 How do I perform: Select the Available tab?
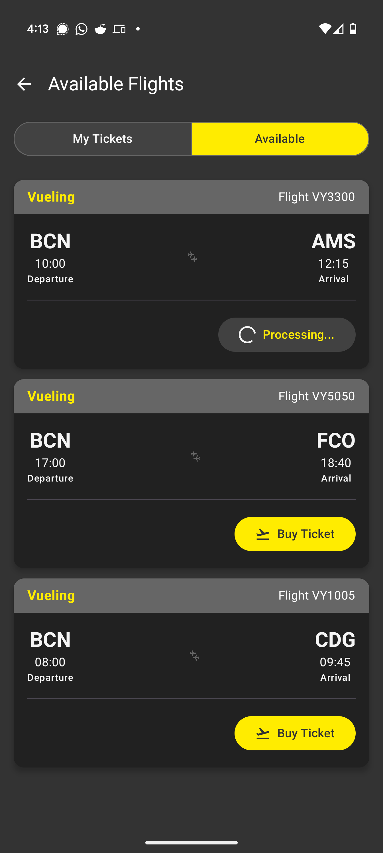pyautogui.click(x=280, y=139)
